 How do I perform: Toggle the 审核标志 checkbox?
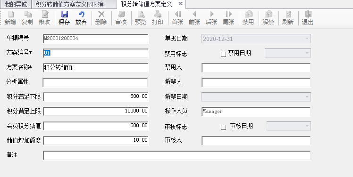[x=223, y=128]
